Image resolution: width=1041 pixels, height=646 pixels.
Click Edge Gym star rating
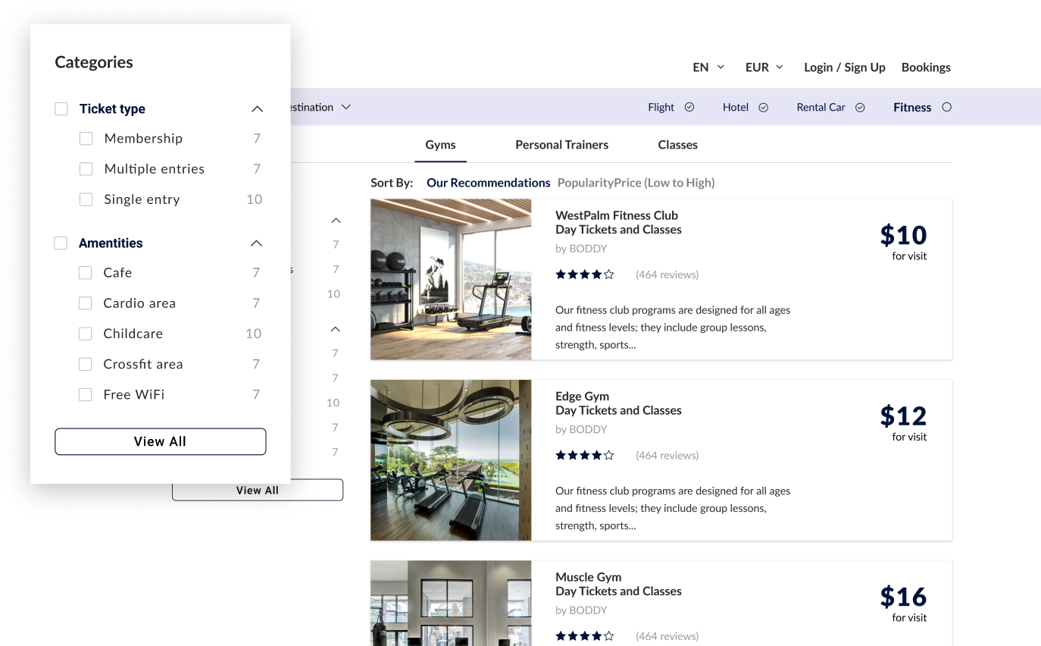click(585, 456)
